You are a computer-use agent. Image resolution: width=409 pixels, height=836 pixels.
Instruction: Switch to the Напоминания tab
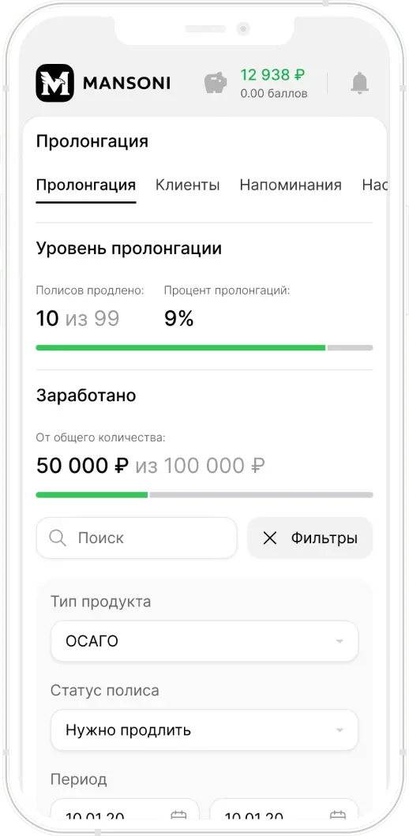pyautogui.click(x=291, y=185)
